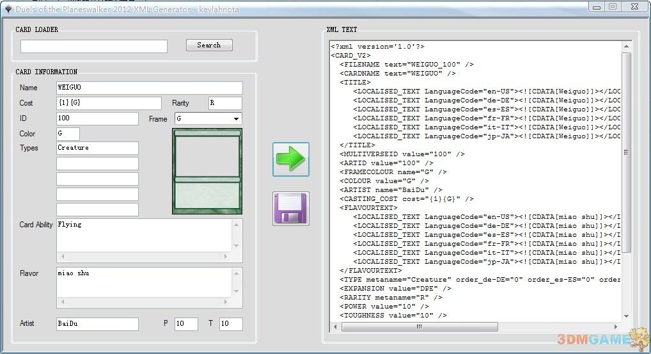Click the Cost field with {1}{G}
651x354 pixels.
coord(109,103)
